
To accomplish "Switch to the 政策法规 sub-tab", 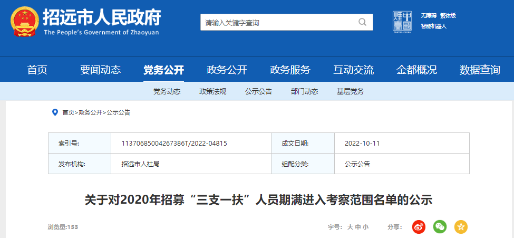I will coord(212,91).
